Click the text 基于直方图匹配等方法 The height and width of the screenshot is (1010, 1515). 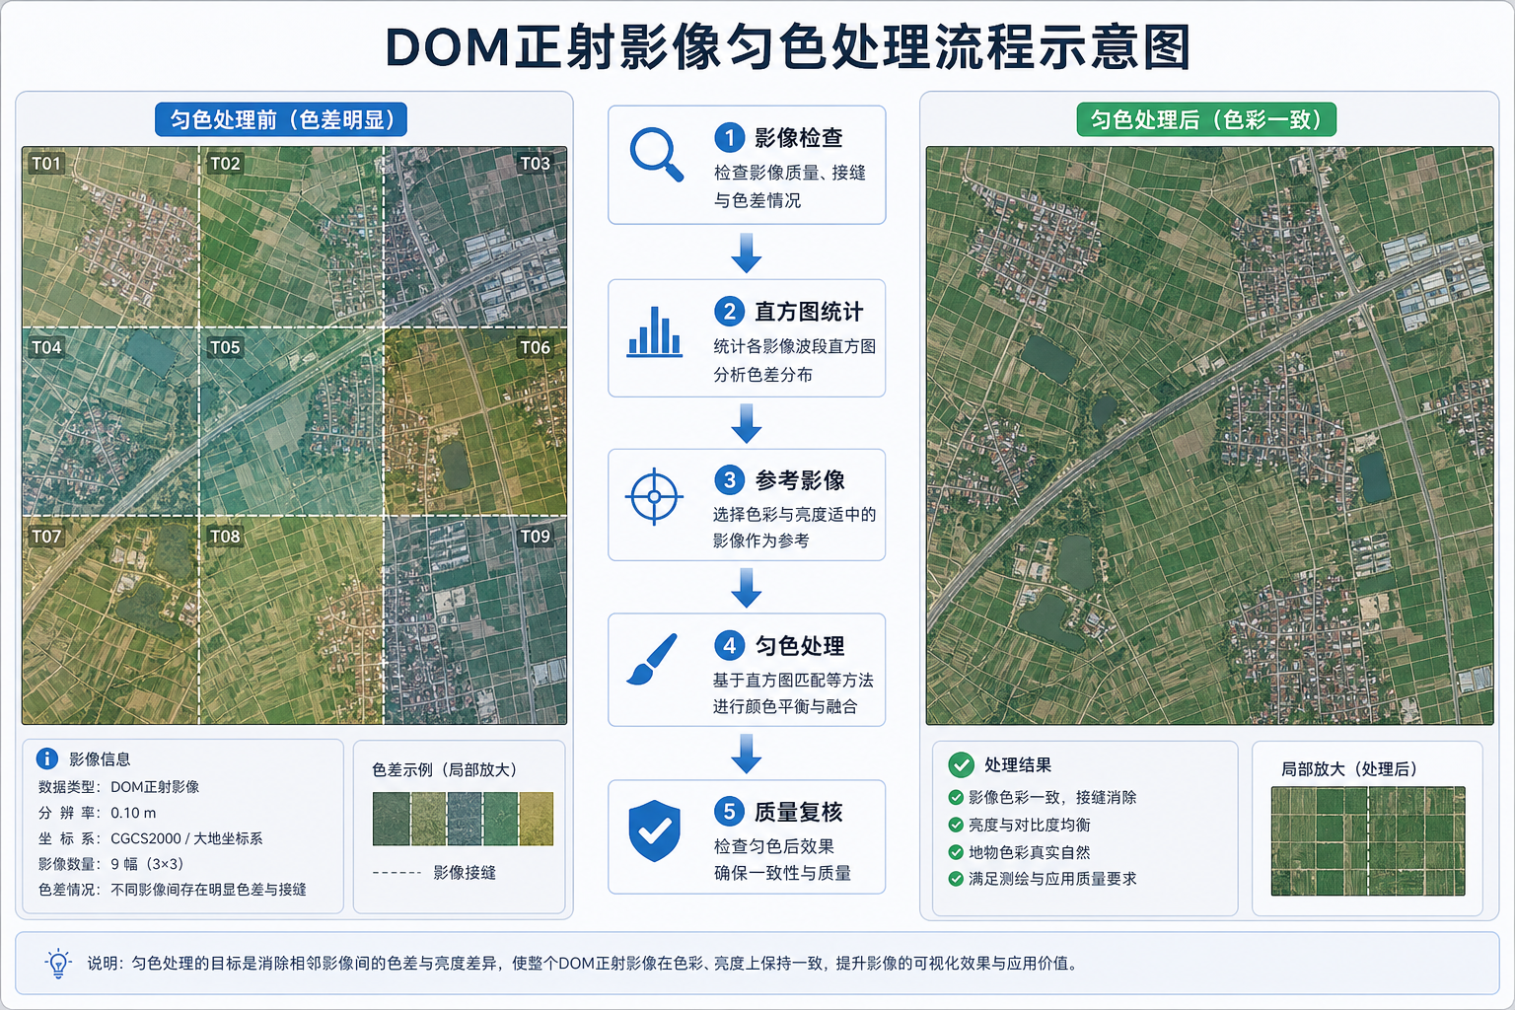pos(794,680)
